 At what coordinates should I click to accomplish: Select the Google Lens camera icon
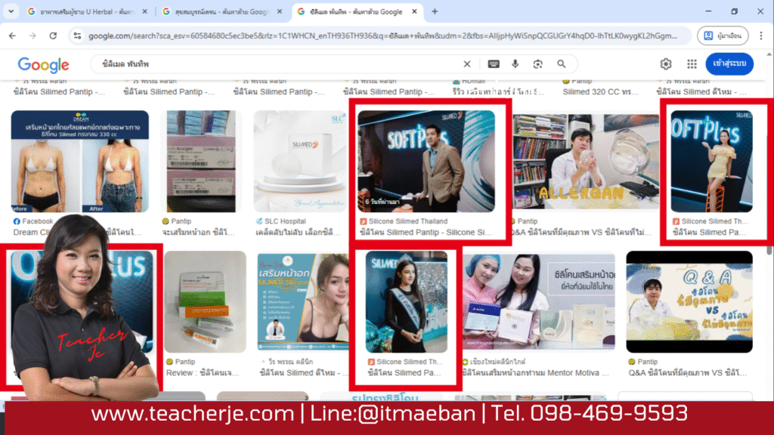pyautogui.click(x=537, y=64)
